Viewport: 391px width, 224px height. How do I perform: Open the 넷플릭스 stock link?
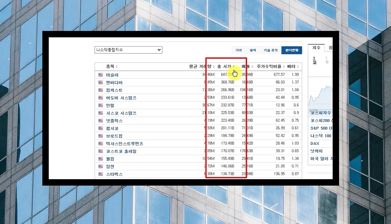click(114, 121)
